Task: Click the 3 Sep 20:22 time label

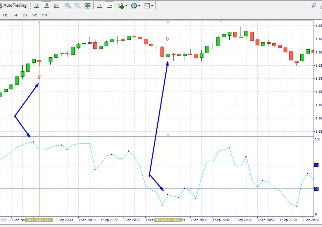Action: 109,220
